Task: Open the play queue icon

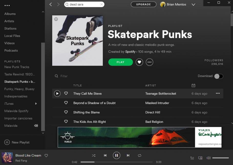Action: [192, 158]
